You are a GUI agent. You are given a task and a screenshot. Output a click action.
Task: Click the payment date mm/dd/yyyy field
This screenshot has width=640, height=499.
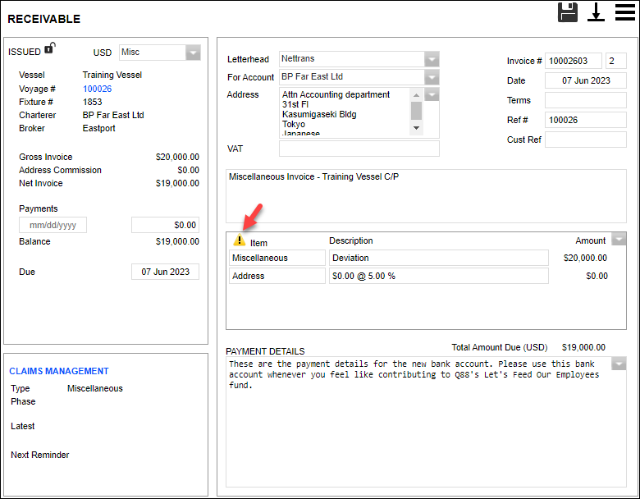point(53,225)
